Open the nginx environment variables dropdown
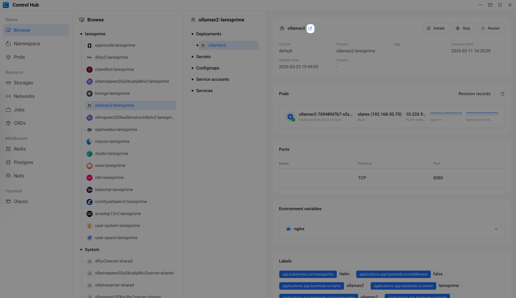This screenshot has height=298, width=516. point(495,228)
